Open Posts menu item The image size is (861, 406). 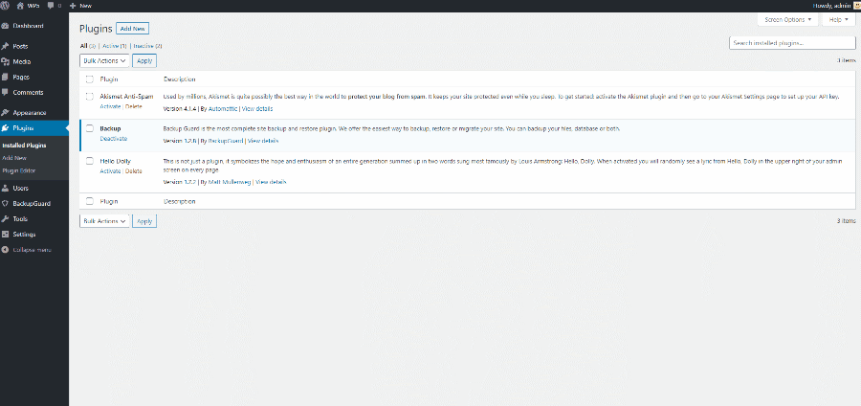coord(20,47)
